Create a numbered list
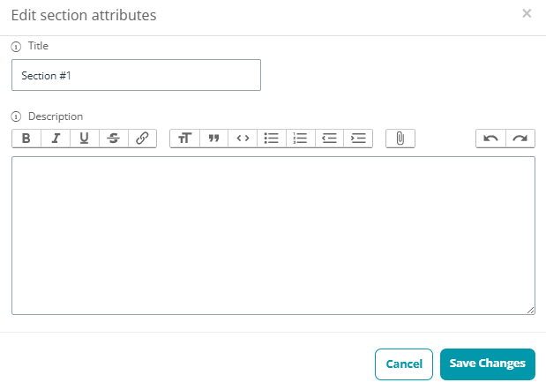The image size is (546, 390). click(x=301, y=139)
